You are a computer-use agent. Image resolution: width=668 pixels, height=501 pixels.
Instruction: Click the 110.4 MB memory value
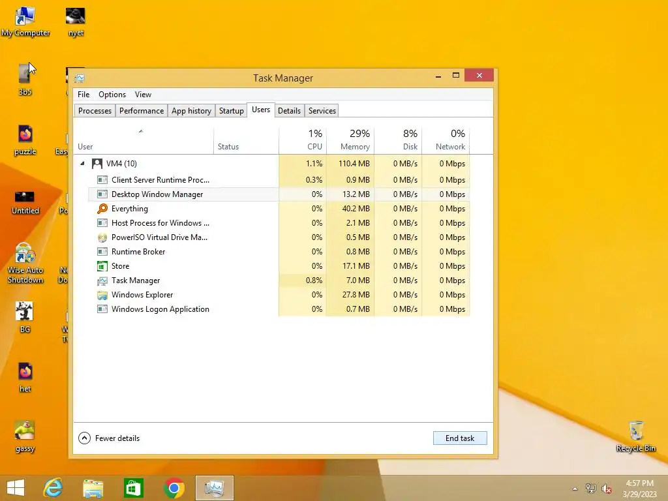coord(354,164)
